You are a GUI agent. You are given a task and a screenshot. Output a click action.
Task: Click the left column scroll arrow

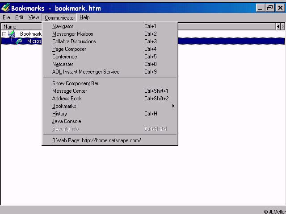[278, 27]
